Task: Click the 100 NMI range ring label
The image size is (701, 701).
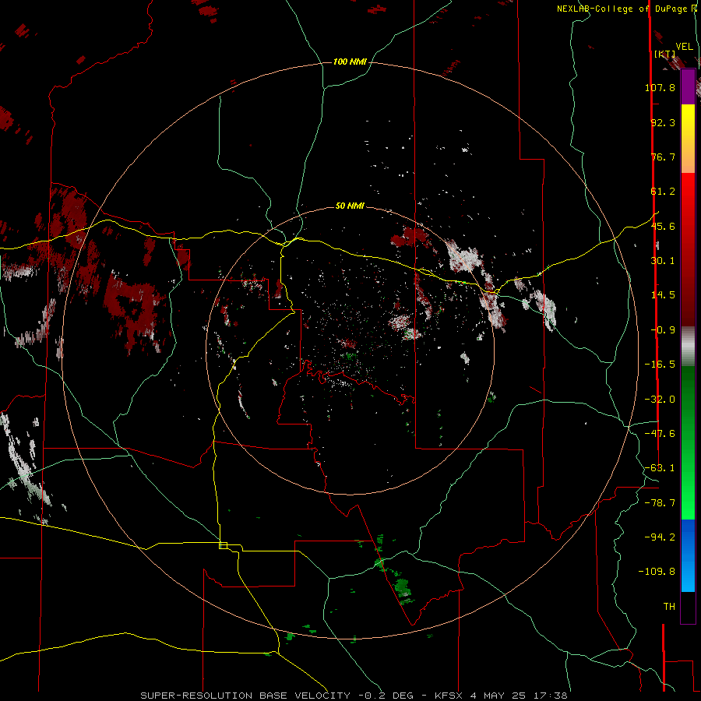Action: point(350,62)
